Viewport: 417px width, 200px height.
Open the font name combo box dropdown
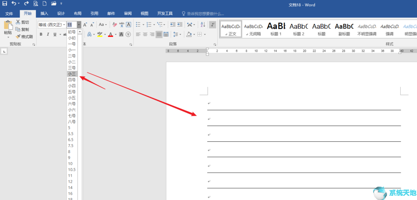click(64, 25)
